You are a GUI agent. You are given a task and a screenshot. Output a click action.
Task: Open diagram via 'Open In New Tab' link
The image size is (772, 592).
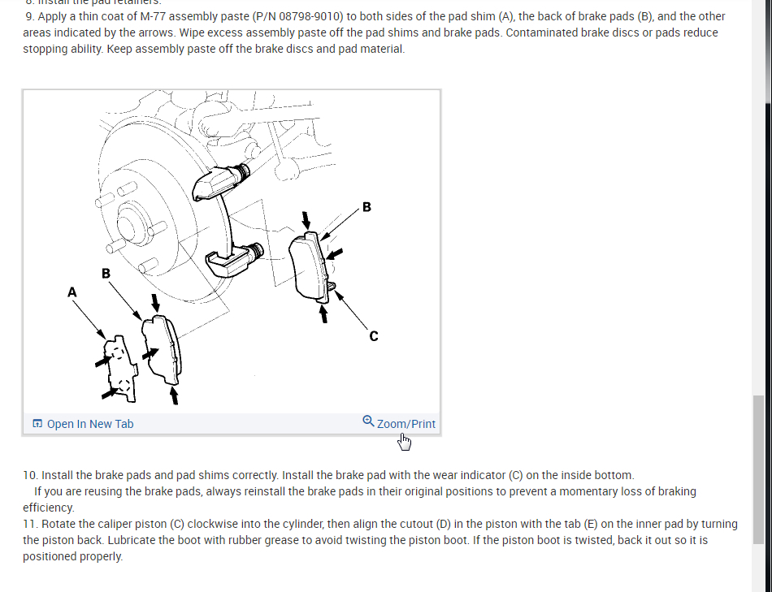click(90, 424)
